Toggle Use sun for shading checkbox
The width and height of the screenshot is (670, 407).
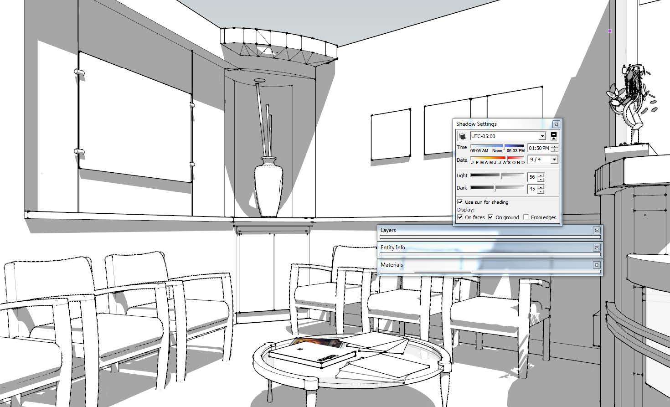(x=460, y=202)
